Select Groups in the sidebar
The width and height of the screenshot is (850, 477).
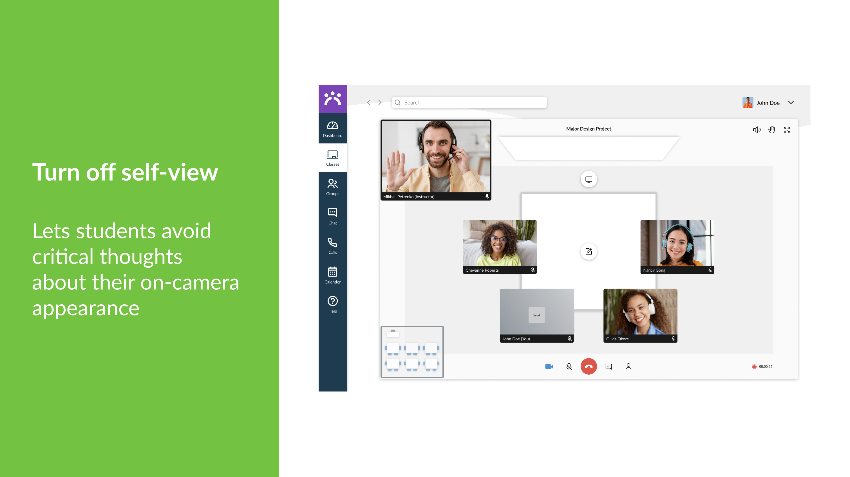332,187
